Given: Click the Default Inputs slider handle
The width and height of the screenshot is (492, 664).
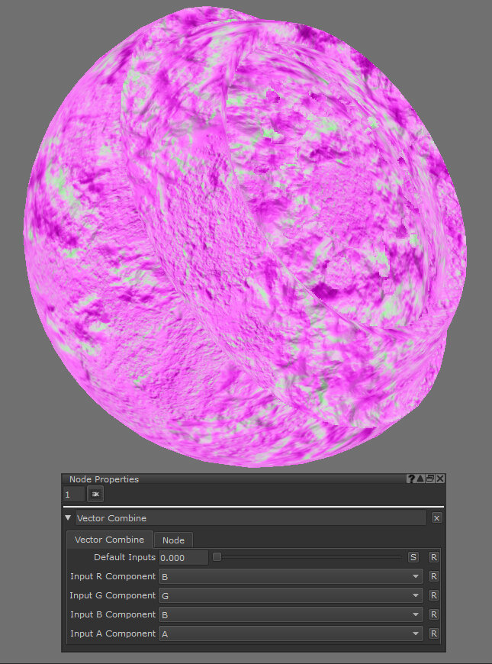Looking at the screenshot, I should 217,557.
